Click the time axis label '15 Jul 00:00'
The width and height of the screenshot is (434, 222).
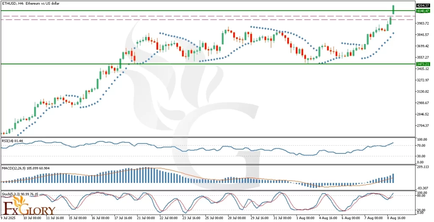pyautogui.click(x=78, y=218)
